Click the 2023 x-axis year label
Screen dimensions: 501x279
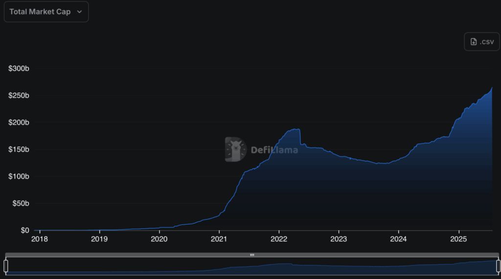[x=339, y=239]
